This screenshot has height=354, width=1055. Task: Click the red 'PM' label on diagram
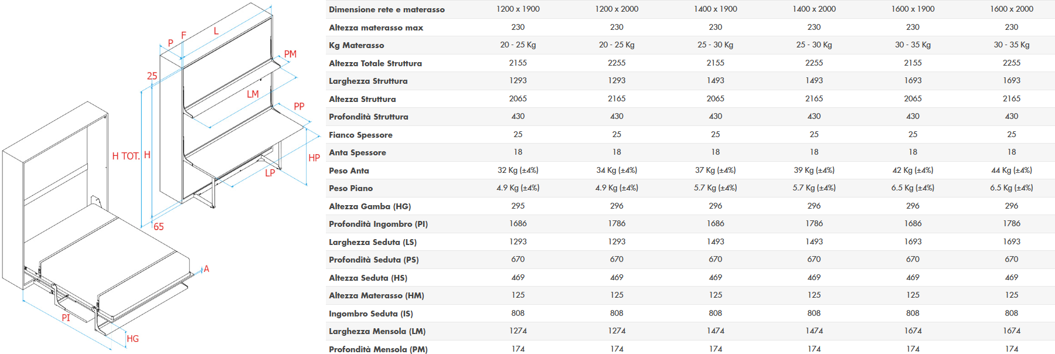click(x=290, y=55)
